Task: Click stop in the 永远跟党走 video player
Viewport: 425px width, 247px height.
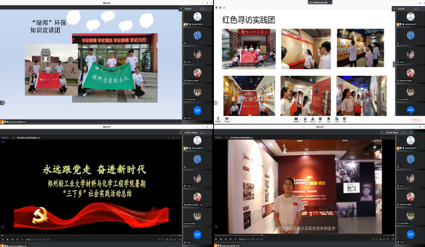Action: (x=7, y=240)
